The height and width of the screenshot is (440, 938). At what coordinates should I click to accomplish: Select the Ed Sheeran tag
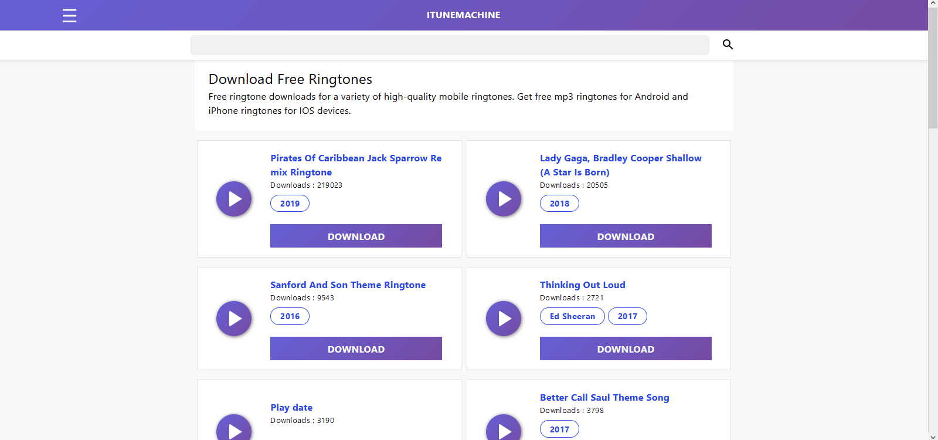(572, 316)
